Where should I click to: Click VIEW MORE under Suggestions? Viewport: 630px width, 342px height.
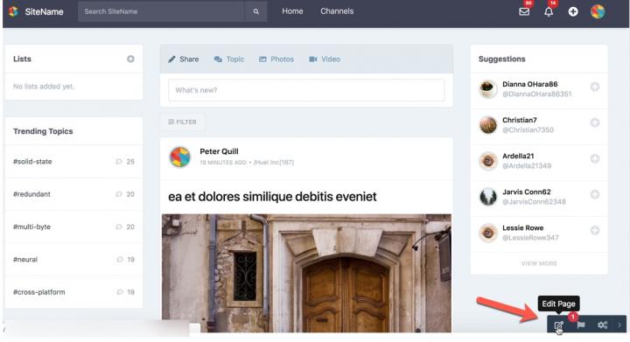[x=539, y=263]
